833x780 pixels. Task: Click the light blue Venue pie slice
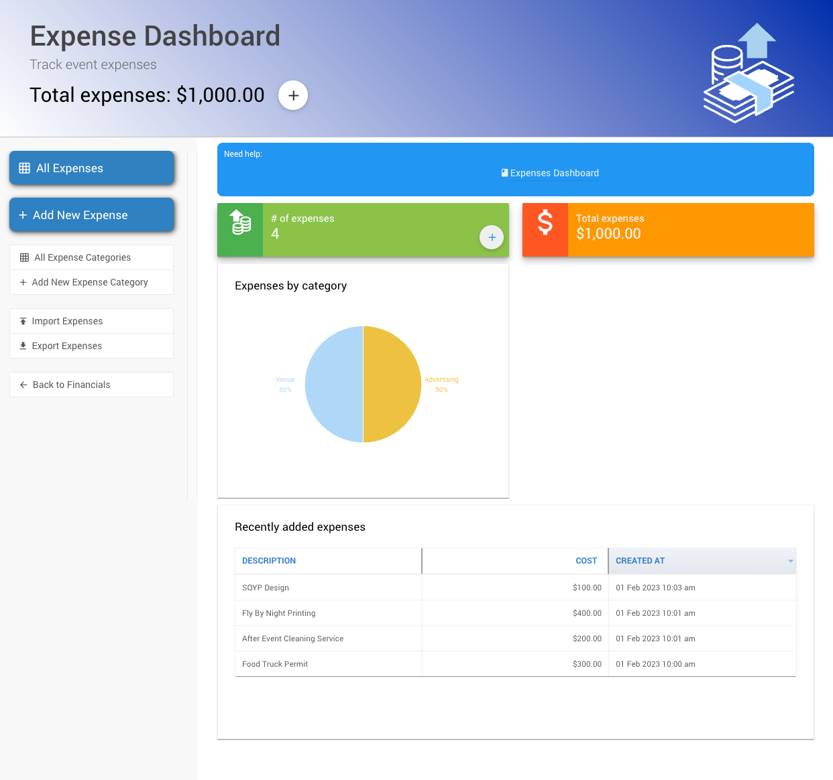pos(334,384)
